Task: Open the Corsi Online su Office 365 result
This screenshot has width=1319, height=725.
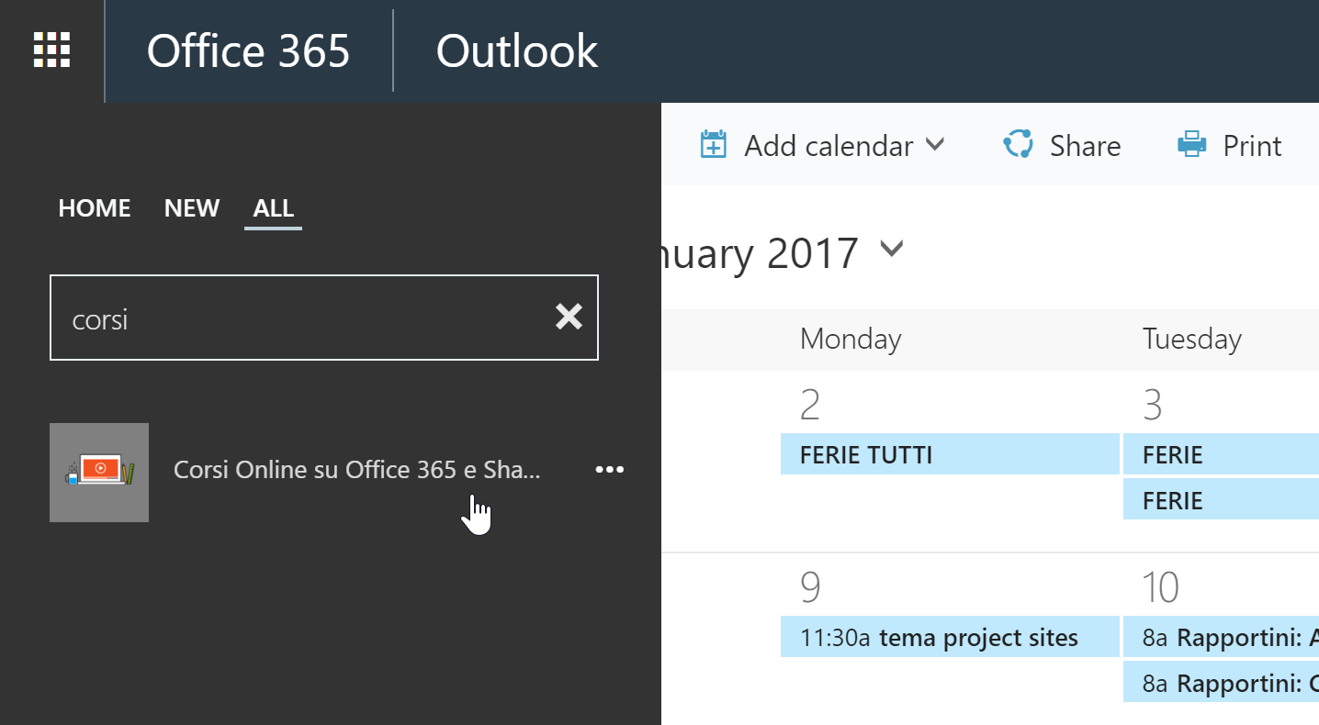Action: point(357,470)
